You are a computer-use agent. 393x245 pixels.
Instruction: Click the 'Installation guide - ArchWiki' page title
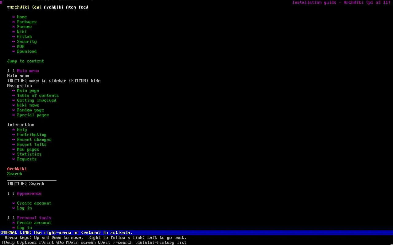(328, 2)
